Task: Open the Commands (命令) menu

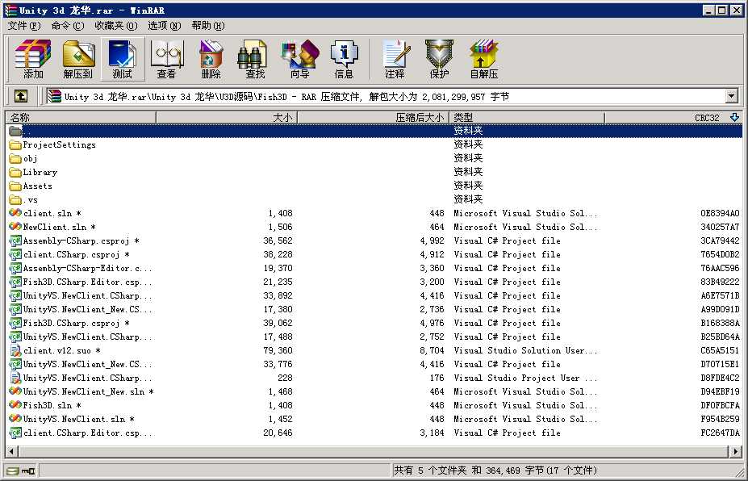Action: pyautogui.click(x=67, y=26)
